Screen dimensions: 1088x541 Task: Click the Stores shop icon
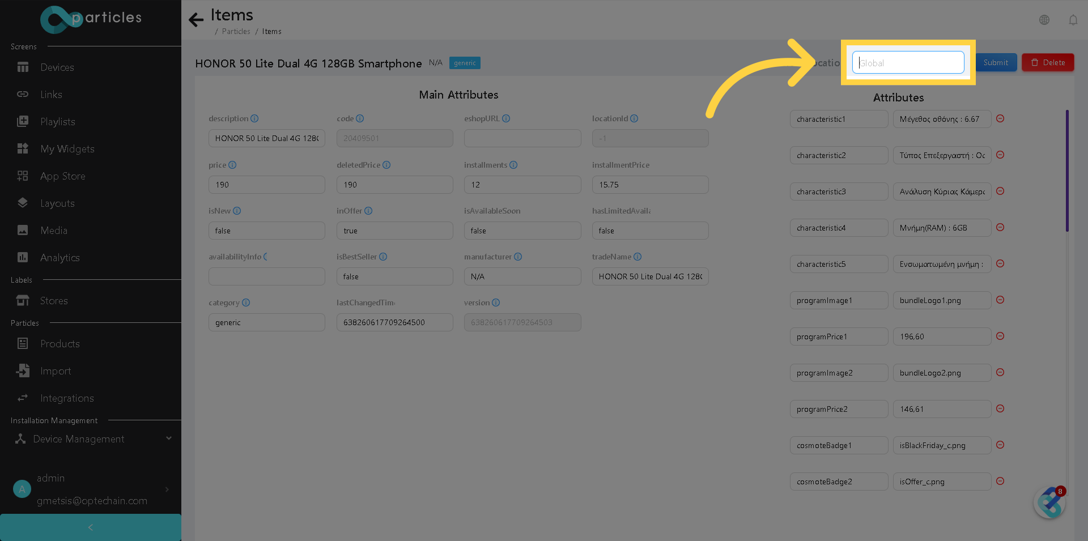pos(23,301)
